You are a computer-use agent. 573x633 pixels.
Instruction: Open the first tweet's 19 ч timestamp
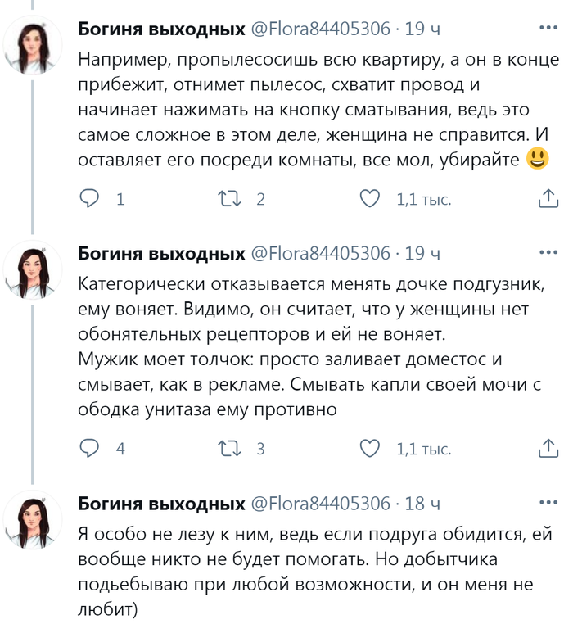424,29
